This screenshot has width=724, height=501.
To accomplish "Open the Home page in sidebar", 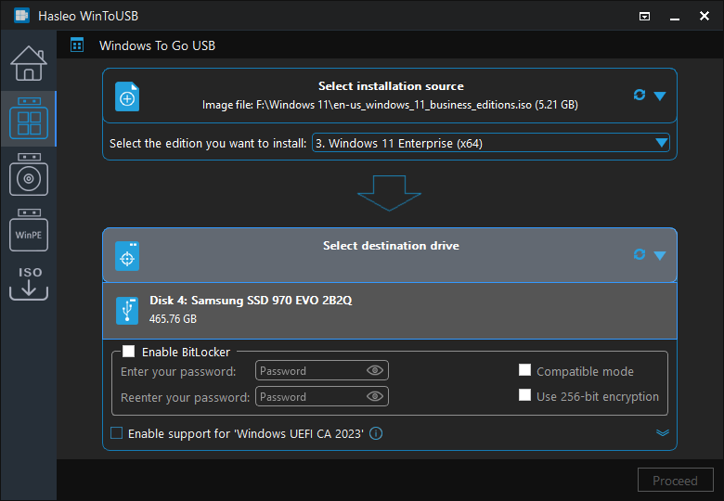I will pyautogui.click(x=29, y=63).
